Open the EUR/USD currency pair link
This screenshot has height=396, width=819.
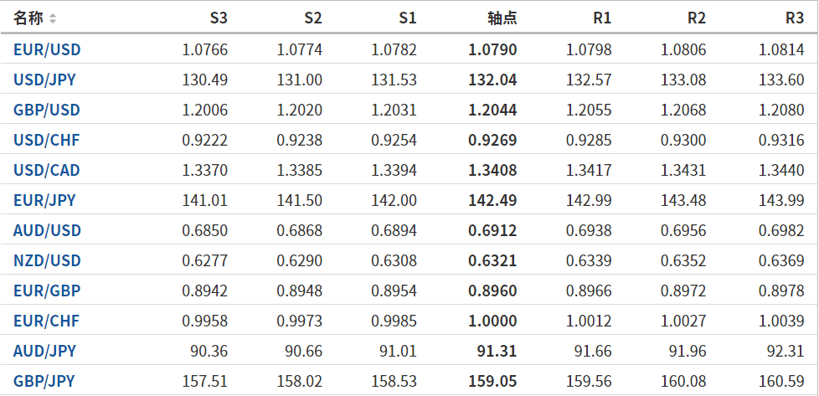(x=47, y=49)
